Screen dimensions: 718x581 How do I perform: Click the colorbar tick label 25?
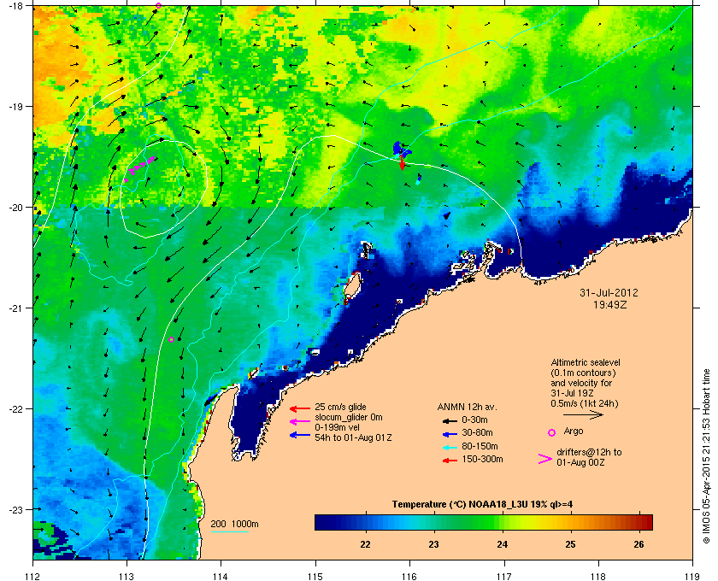coord(570,544)
